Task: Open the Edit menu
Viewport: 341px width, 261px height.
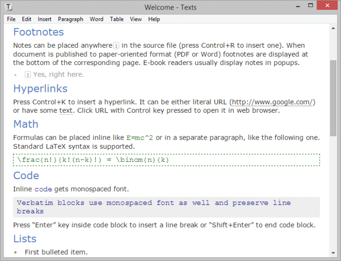Action: (x=27, y=19)
